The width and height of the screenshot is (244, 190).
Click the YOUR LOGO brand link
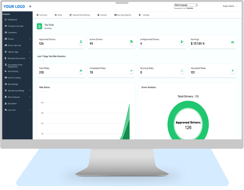pyautogui.click(x=14, y=6)
